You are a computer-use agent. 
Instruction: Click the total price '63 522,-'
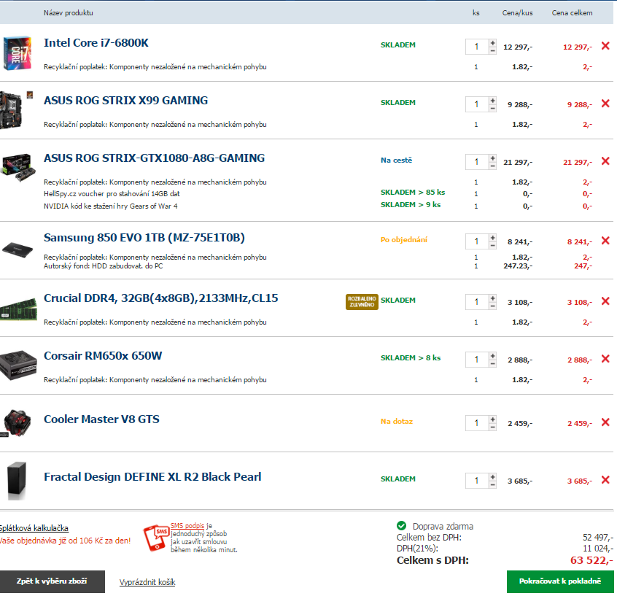[x=591, y=560]
